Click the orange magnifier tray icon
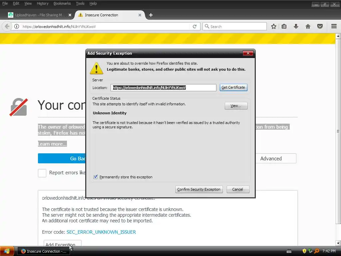The width and height of the screenshot is (341, 256). (x=317, y=251)
